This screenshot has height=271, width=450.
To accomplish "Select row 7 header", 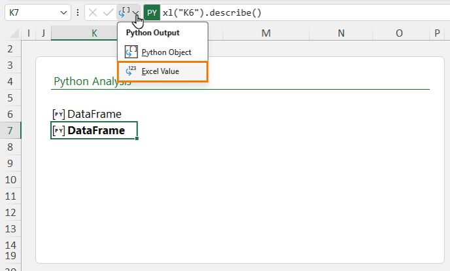I will click(x=10, y=131).
